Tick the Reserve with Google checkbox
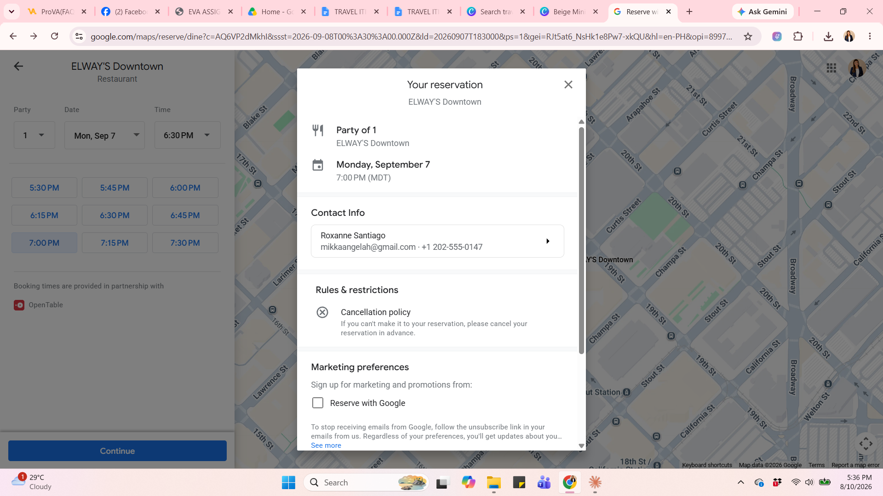 [x=318, y=403]
